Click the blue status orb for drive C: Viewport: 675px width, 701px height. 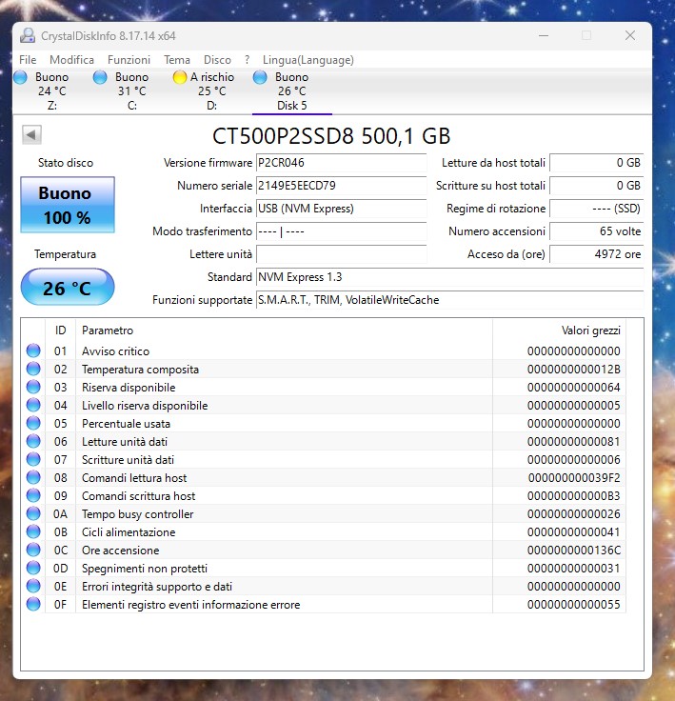pos(100,77)
